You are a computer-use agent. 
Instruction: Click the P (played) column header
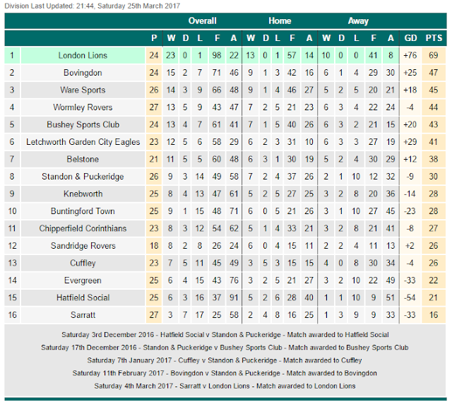point(155,38)
